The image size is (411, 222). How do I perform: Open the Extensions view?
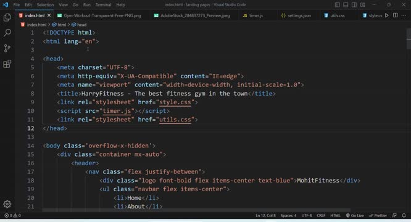point(7,64)
